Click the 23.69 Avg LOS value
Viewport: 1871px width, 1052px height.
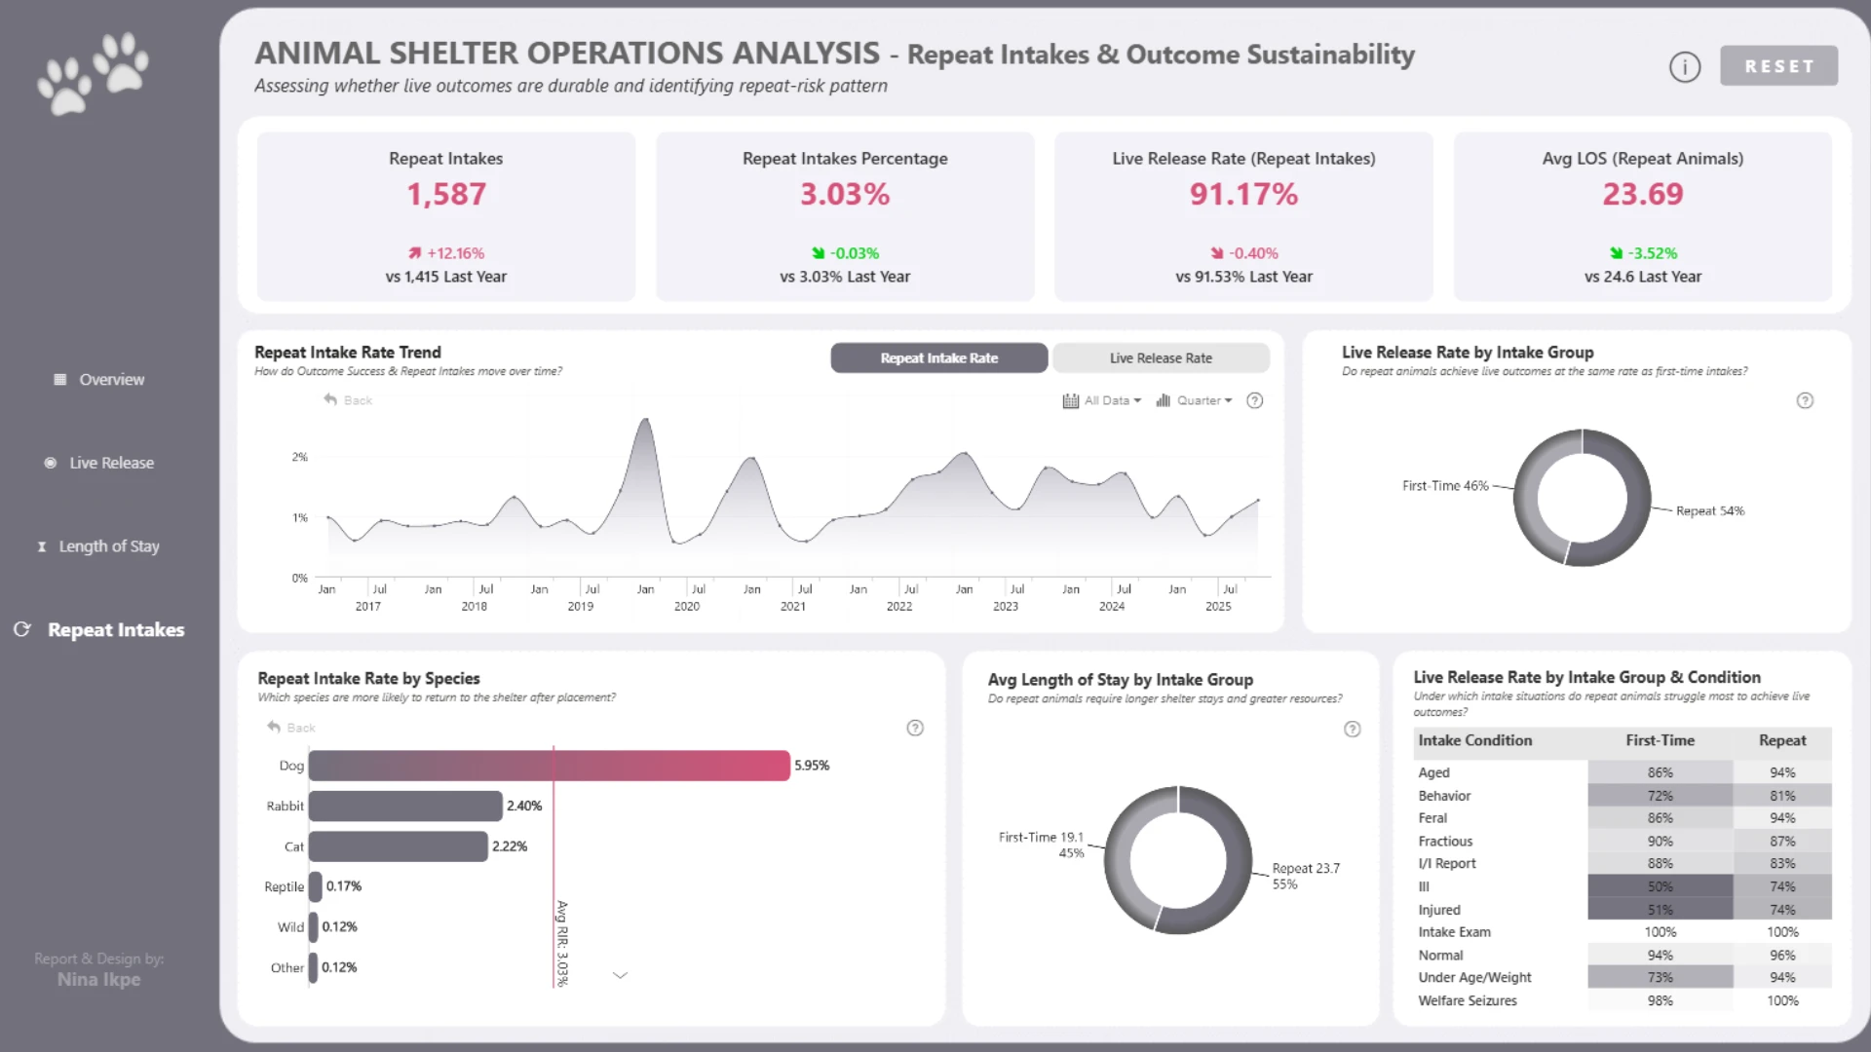pos(1643,195)
